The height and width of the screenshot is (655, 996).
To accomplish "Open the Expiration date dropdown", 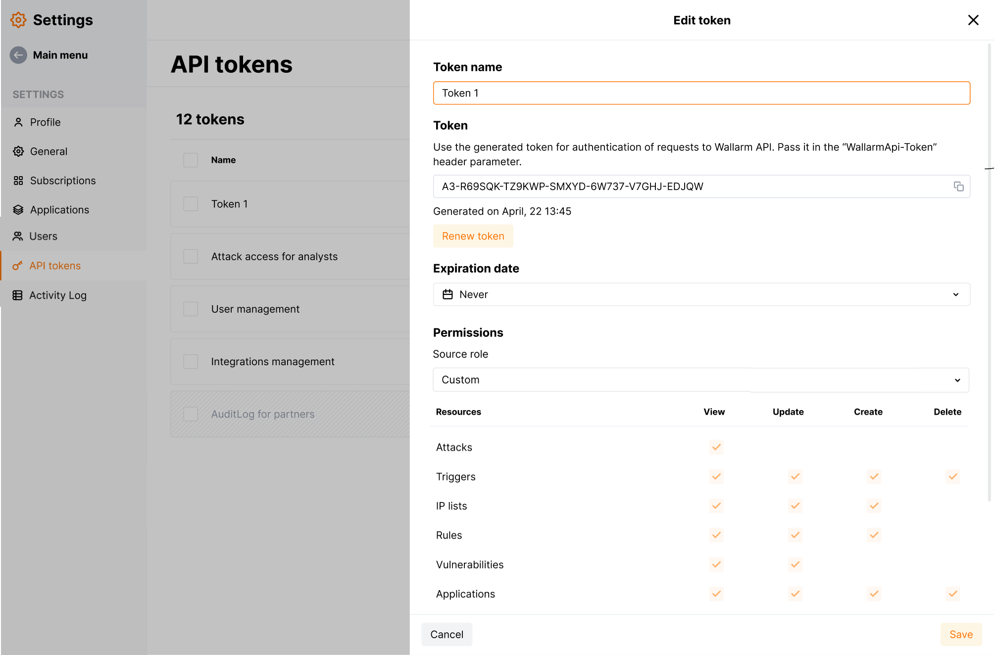I will pos(701,294).
